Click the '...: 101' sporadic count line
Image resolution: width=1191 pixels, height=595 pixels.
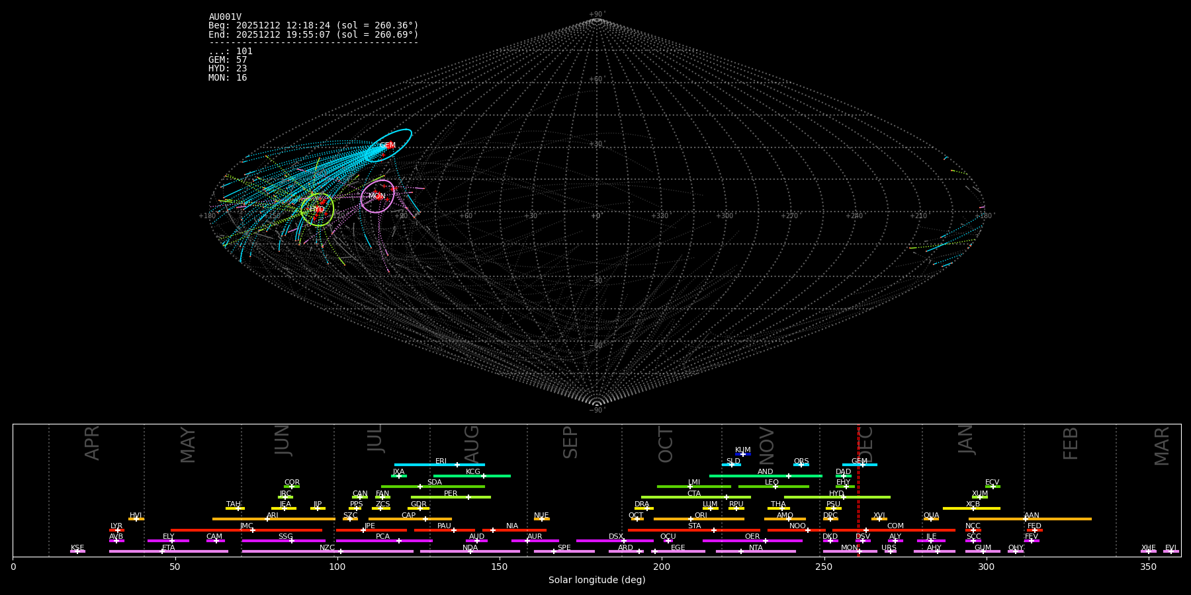(x=230, y=52)
